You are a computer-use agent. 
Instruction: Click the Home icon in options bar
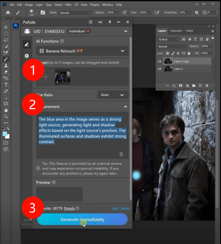pyautogui.click(x=8, y=13)
